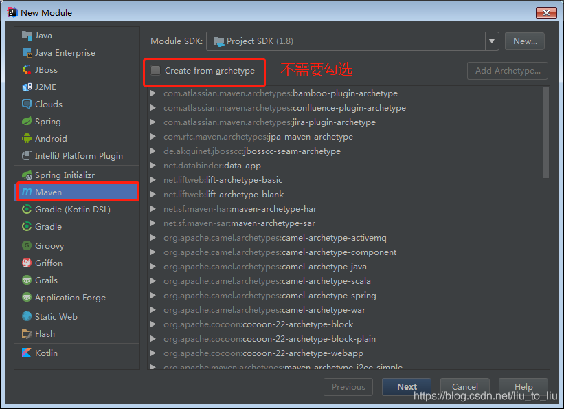
Task: Click the Griffon icon
Action: tap(27, 263)
